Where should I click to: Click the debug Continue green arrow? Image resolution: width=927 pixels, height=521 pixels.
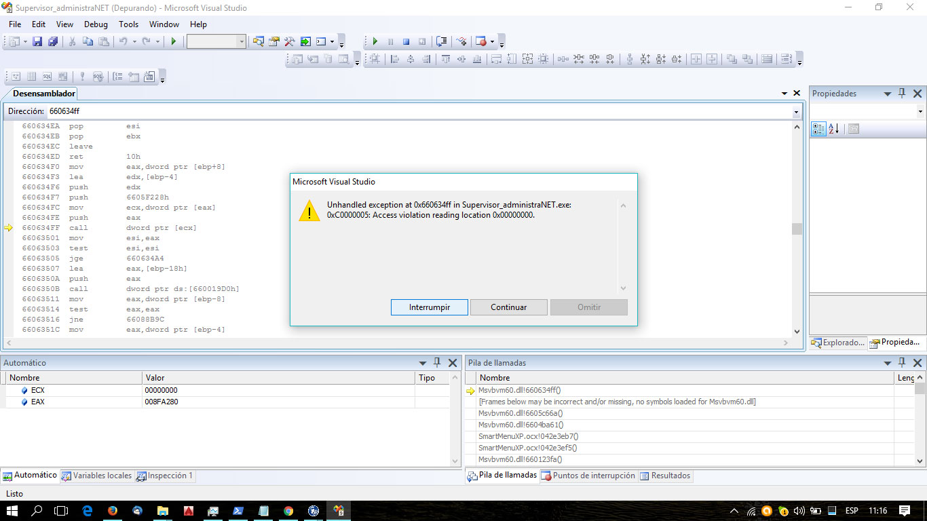coord(375,41)
